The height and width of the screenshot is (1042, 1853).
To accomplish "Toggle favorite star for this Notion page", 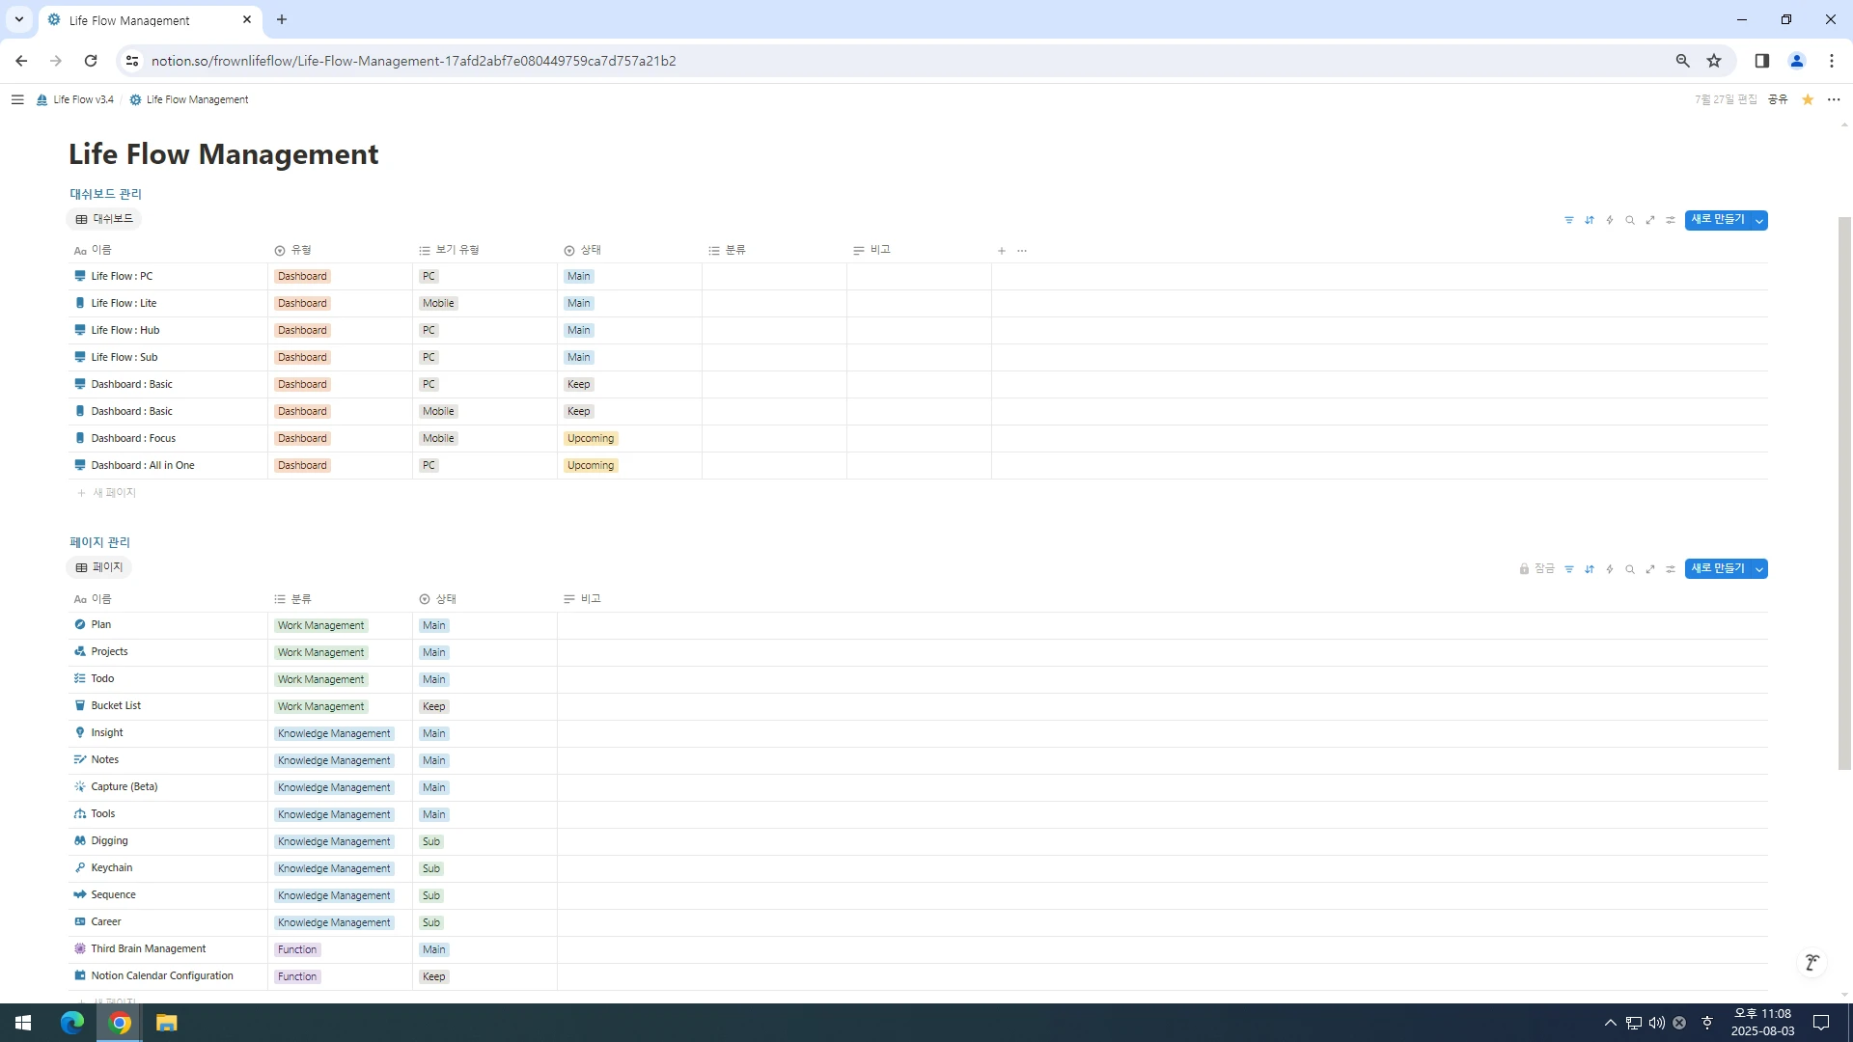I will [1808, 99].
